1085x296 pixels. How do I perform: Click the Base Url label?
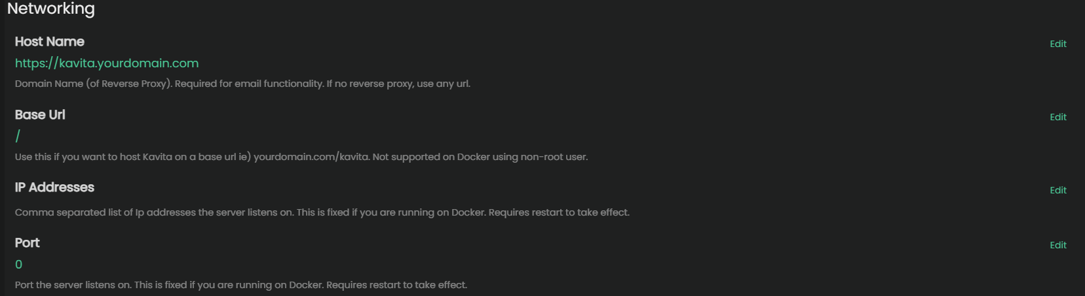tap(40, 115)
